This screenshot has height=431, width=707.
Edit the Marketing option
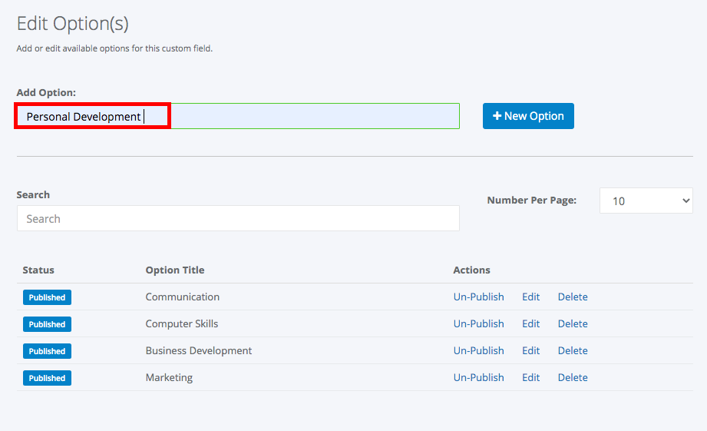point(530,378)
